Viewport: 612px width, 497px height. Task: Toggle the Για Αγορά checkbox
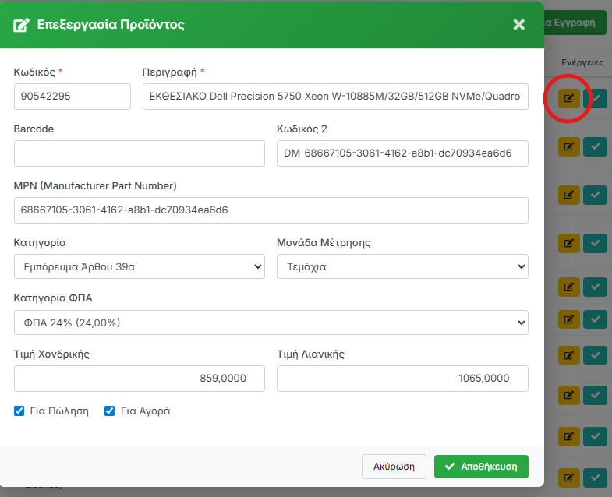tap(110, 411)
